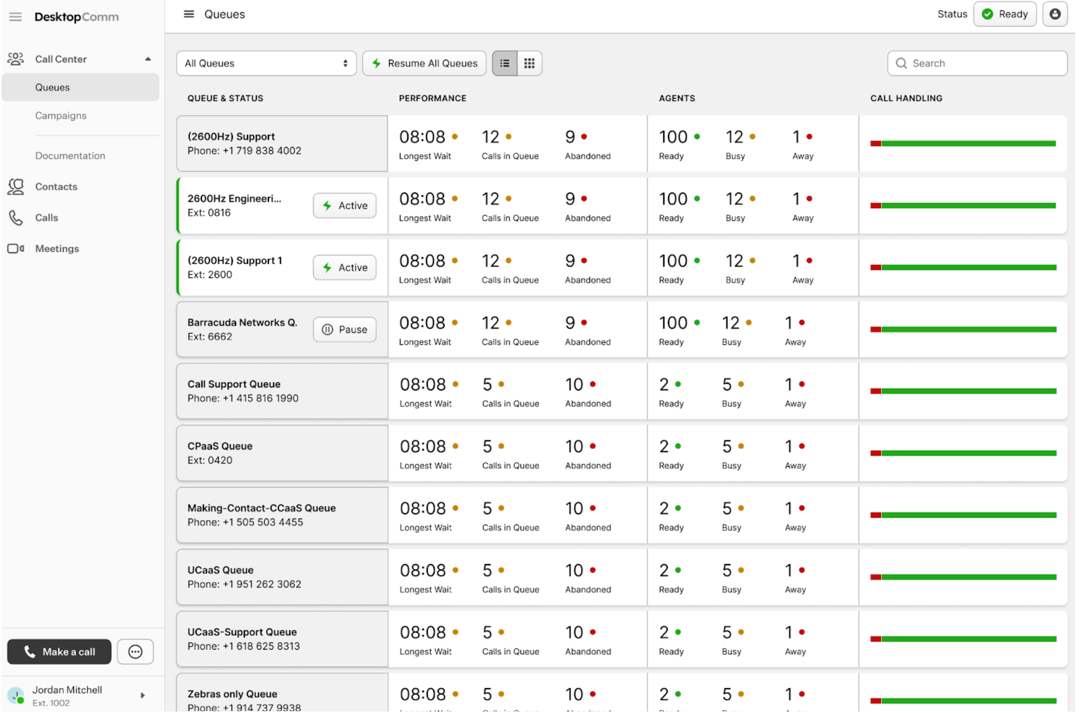Open the All Queues dropdown
Viewport: 1079px width, 713px height.
[x=266, y=63]
